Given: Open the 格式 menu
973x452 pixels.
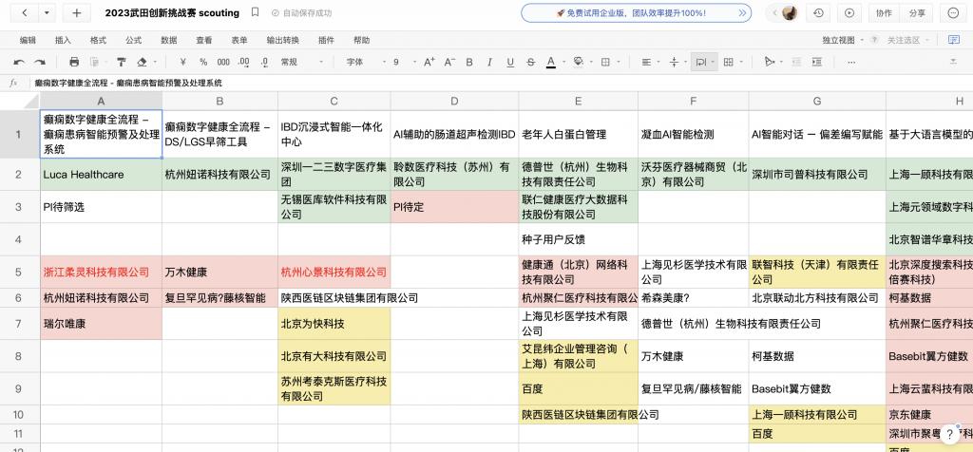Looking at the screenshot, I should (x=98, y=40).
